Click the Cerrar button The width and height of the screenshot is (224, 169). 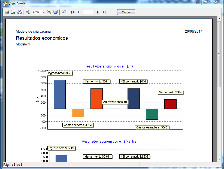(x=126, y=12)
